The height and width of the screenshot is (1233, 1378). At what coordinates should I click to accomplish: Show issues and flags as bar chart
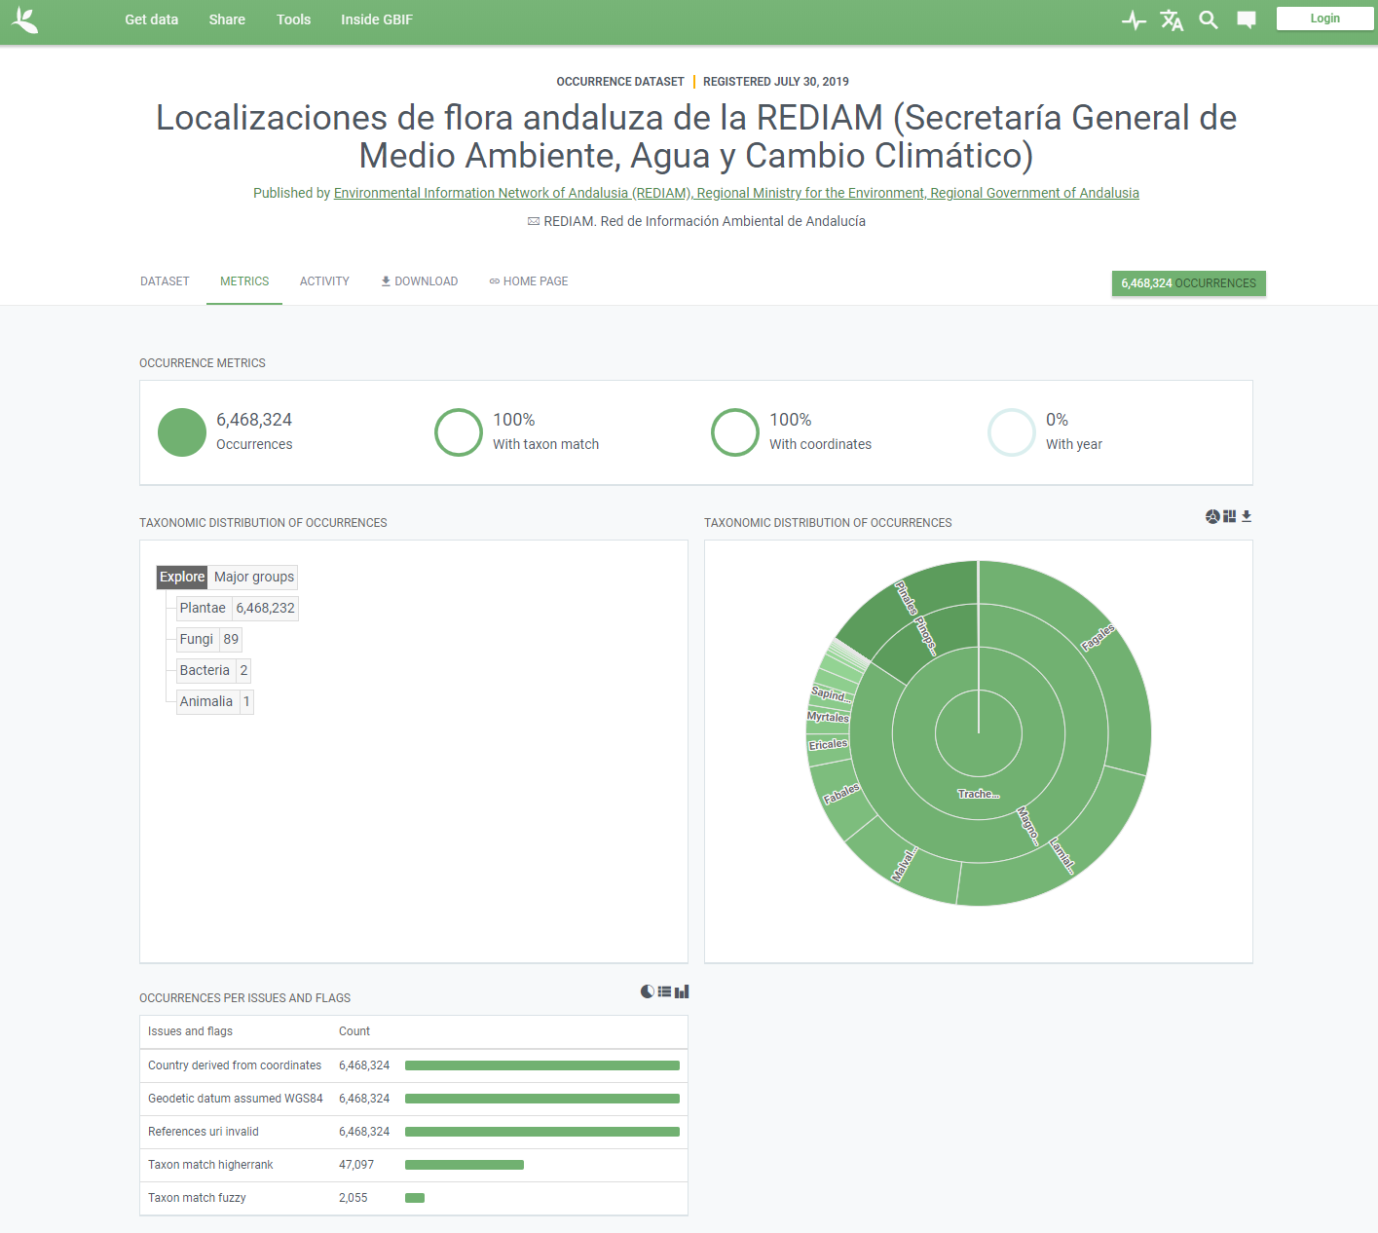tap(682, 991)
